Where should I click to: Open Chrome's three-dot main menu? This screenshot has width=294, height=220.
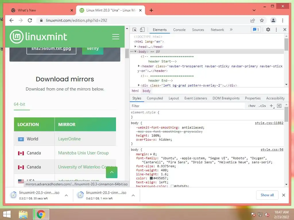(283, 20)
